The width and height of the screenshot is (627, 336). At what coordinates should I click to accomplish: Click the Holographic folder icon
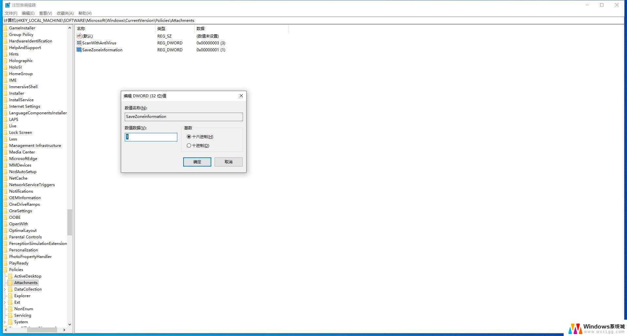pos(5,61)
